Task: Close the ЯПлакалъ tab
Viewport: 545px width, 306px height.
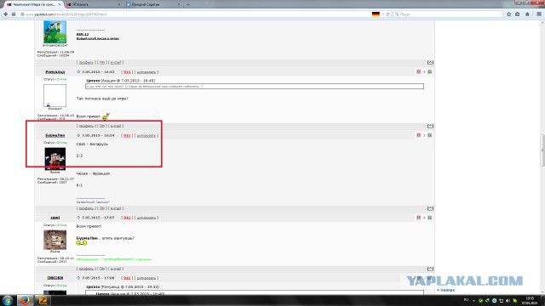Action: click(x=119, y=4)
